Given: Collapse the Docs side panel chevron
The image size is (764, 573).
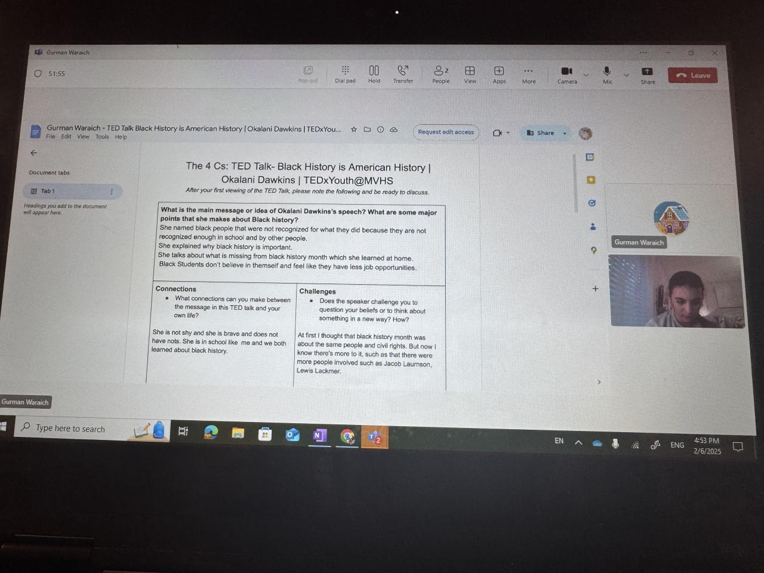Looking at the screenshot, I should [x=599, y=382].
